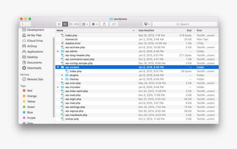Viewport: 237px width, 149px height.
Task: Select the xmlrpc.php file icon
Action: (63, 119)
